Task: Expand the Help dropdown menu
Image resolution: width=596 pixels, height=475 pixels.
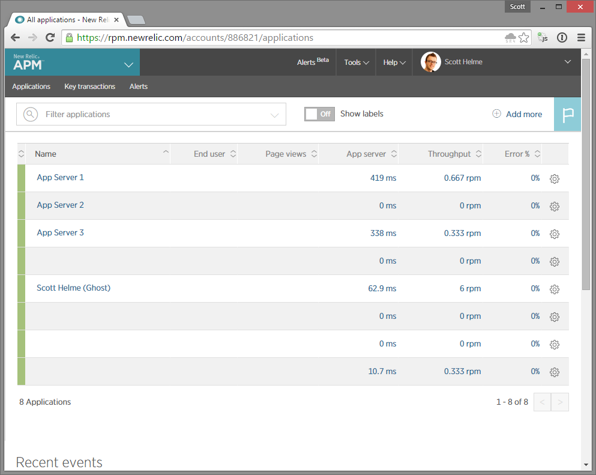Action: [x=394, y=62]
